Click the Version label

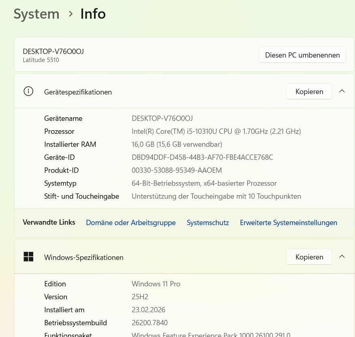click(x=56, y=297)
